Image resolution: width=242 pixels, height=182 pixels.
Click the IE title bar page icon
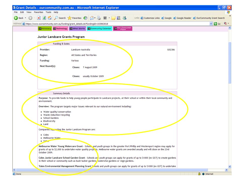(x=14, y=7)
